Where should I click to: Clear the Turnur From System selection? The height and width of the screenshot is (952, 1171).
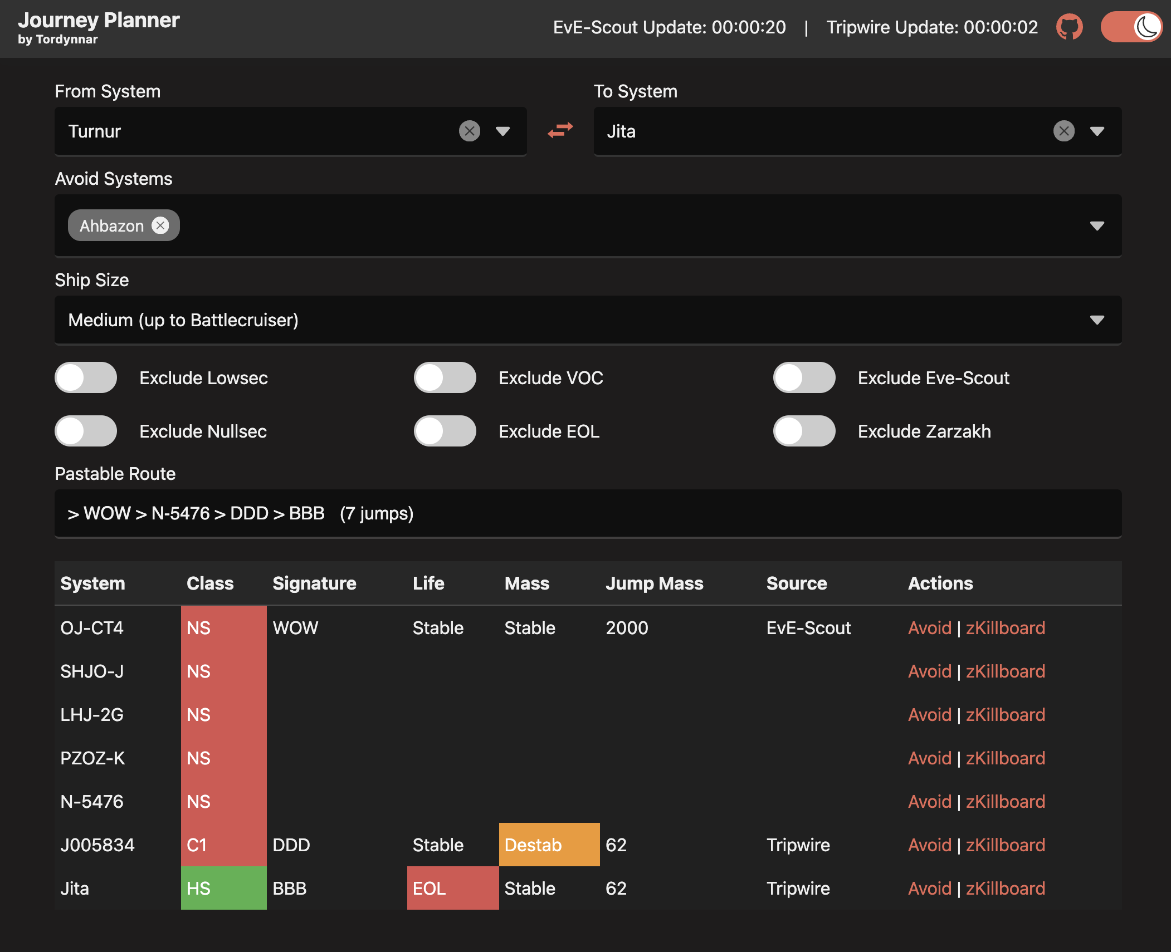469,131
